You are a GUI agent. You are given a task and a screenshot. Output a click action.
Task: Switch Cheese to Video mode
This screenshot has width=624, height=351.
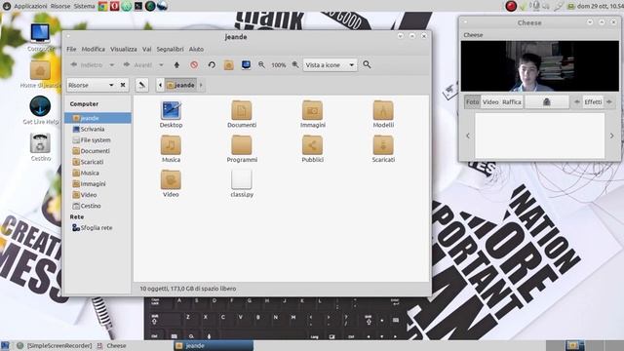[490, 101]
